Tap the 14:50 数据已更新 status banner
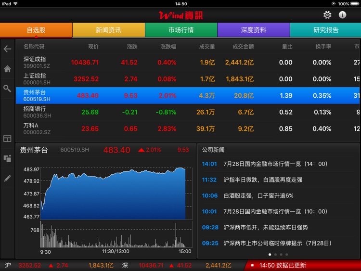 coord(303,266)
